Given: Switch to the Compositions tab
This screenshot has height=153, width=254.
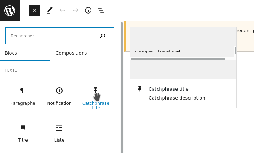Looking at the screenshot, I should click(x=71, y=53).
